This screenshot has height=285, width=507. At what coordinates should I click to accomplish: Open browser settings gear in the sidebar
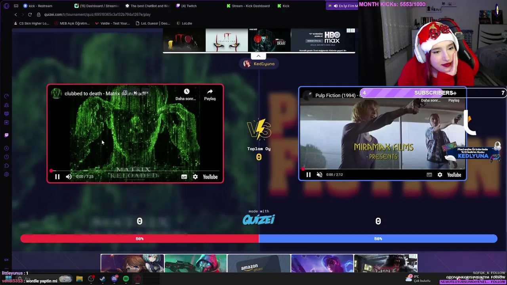pos(6,175)
